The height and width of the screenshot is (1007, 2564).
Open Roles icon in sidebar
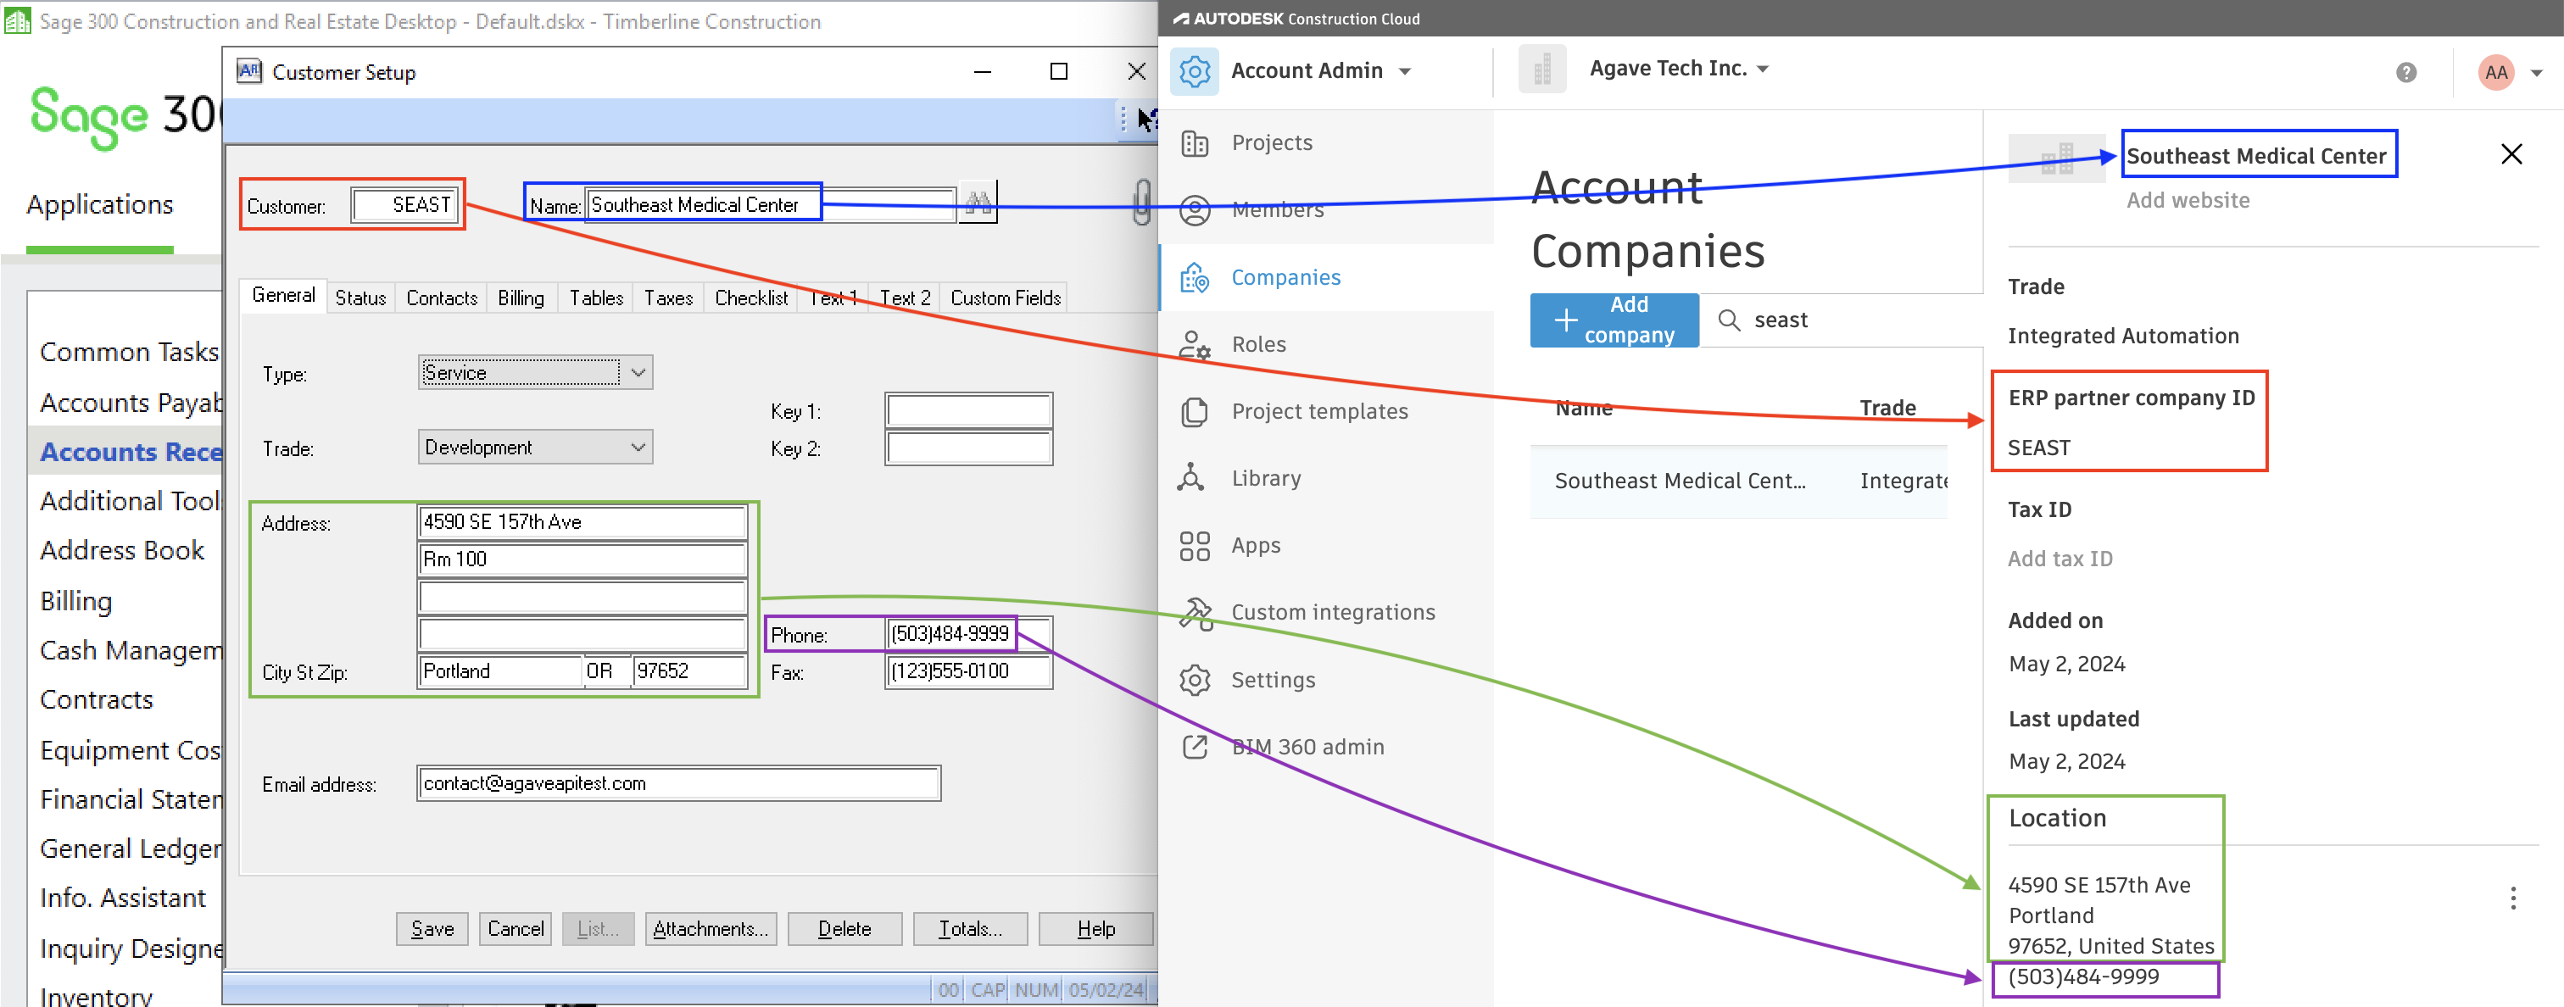click(1195, 344)
